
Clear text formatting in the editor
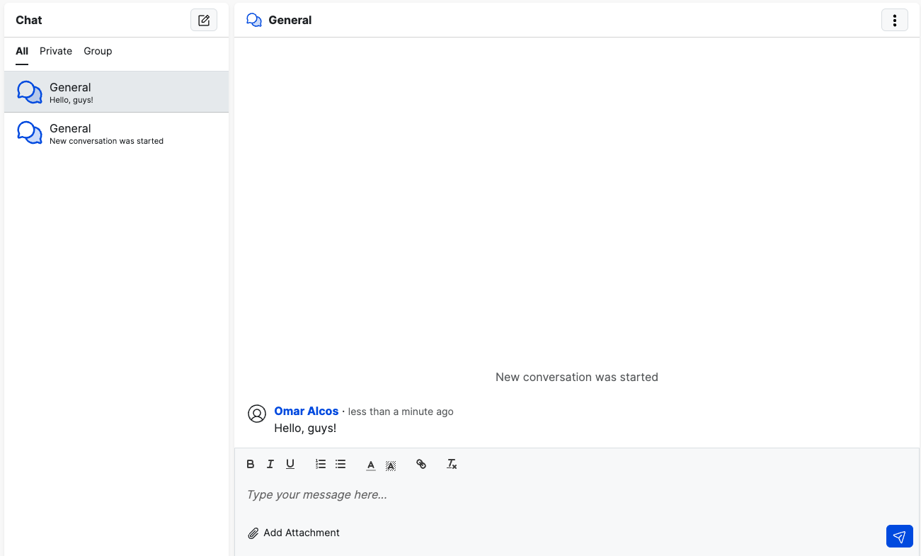click(x=452, y=465)
